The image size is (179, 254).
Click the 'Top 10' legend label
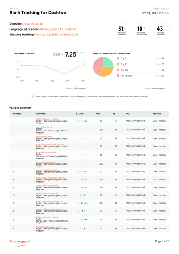(x=124, y=64)
